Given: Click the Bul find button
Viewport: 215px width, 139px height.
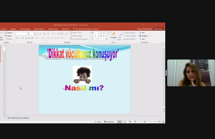Looking at the screenshot, I should point(142,33).
